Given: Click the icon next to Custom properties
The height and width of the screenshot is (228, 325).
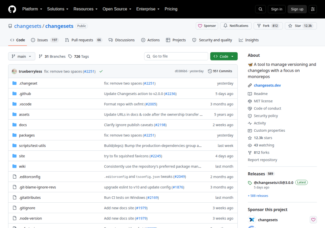Looking at the screenshot, I should pos(250,130).
